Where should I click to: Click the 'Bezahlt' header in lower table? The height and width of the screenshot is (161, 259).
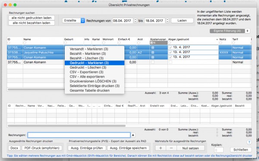point(240,106)
